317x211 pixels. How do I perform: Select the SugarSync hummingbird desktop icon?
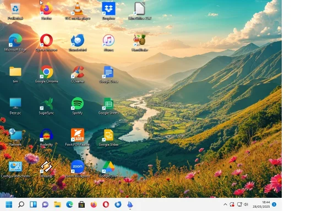46,106
